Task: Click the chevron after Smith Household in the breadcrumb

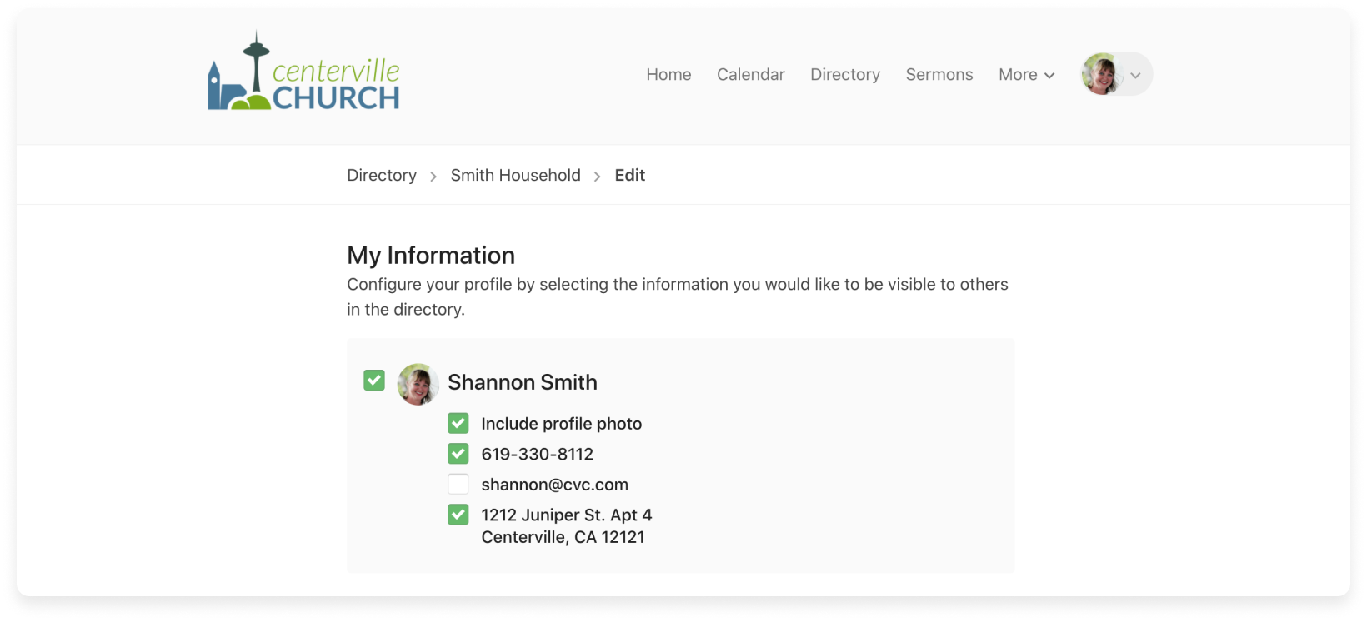Action: click(598, 177)
